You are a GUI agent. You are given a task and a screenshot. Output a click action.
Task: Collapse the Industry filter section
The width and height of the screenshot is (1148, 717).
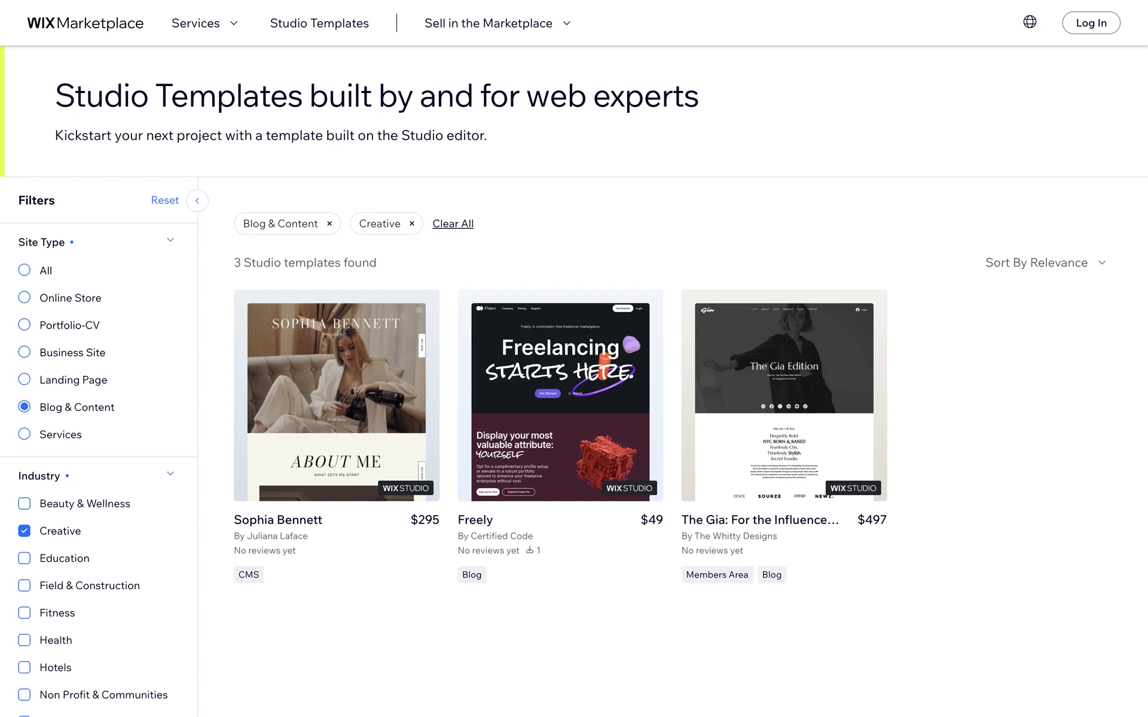pos(170,474)
